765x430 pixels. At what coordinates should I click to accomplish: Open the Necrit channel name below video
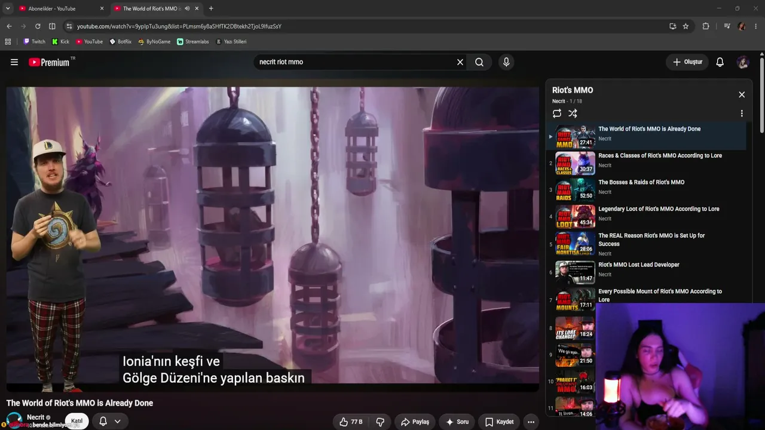[36, 417]
